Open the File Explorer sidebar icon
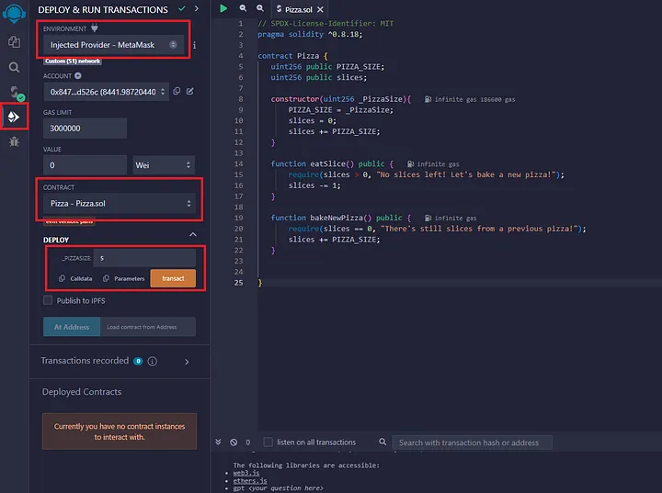 (x=14, y=42)
